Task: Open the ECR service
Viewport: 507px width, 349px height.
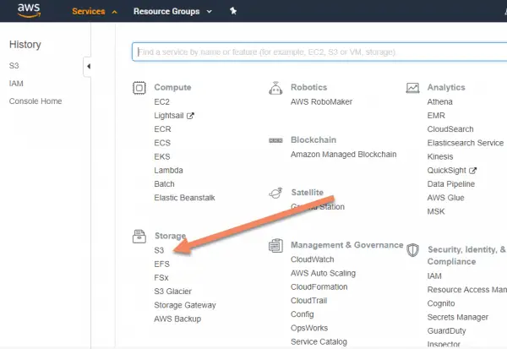Action: click(162, 129)
